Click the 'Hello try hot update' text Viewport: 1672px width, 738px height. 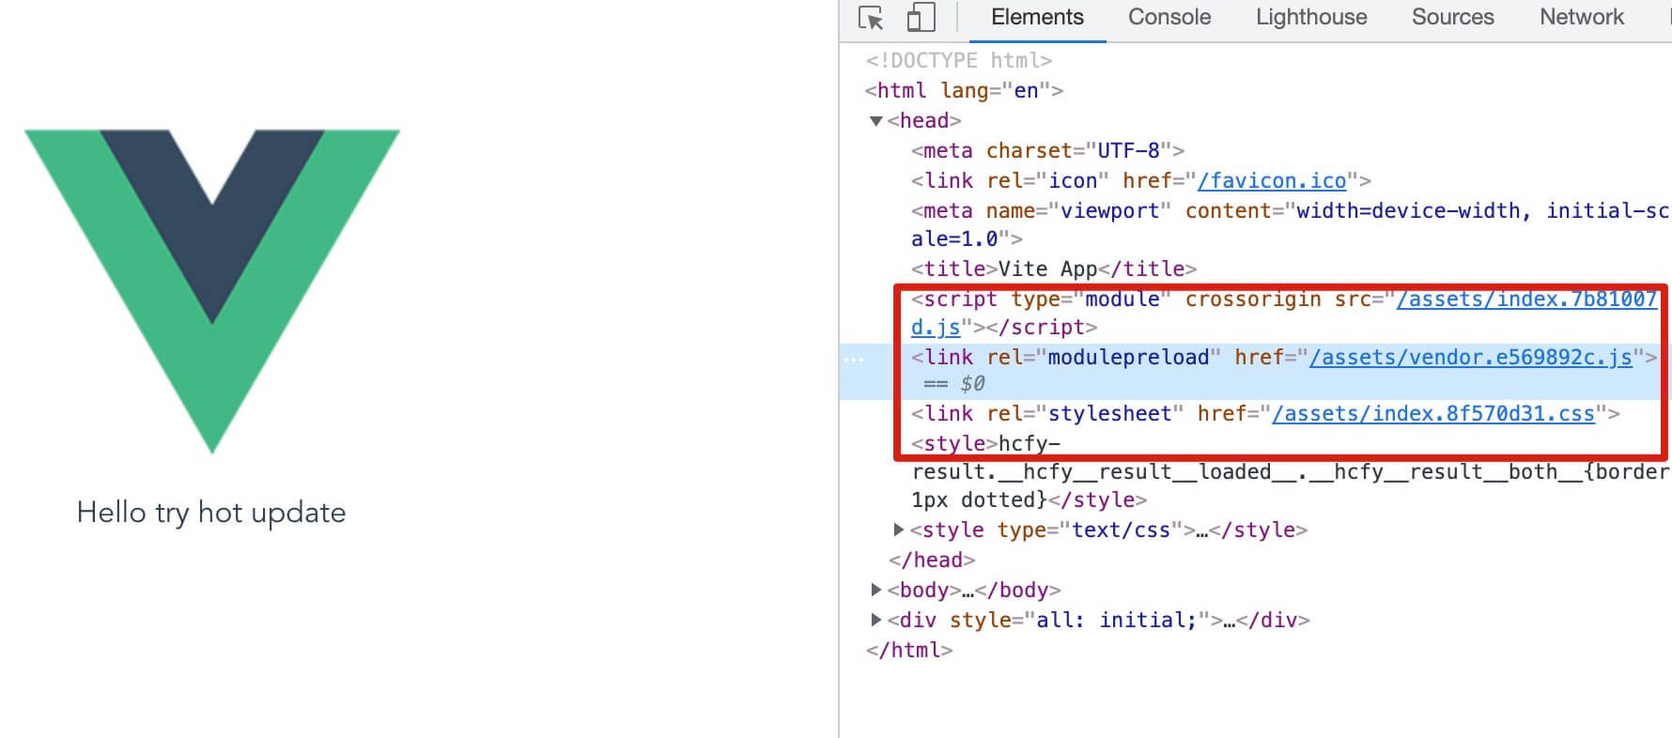pyautogui.click(x=211, y=513)
